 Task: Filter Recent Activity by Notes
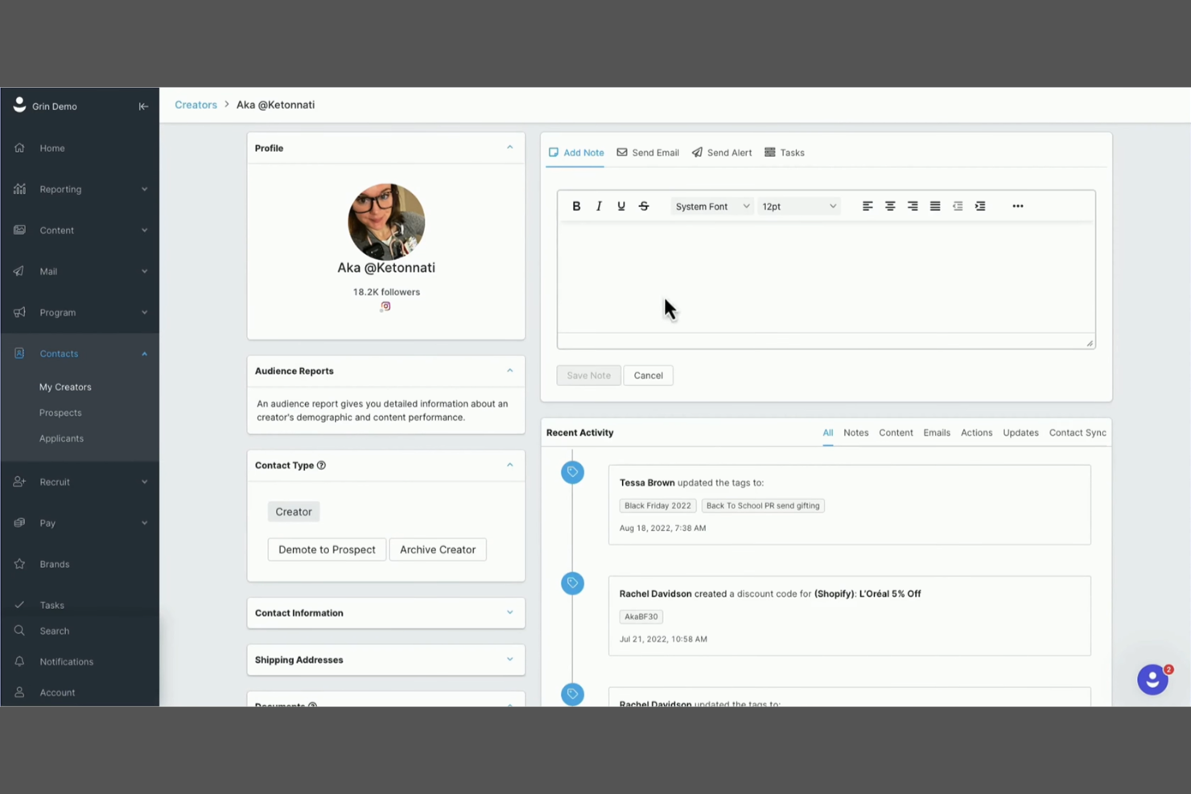(855, 432)
